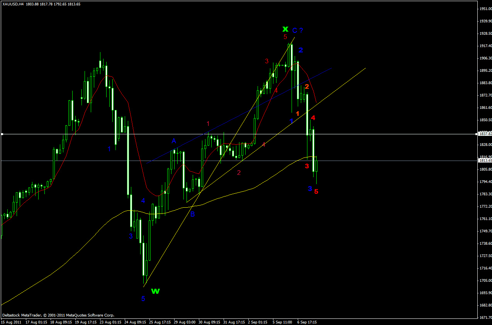Select the green X wave label
The height and width of the screenshot is (325, 492).
[285, 29]
